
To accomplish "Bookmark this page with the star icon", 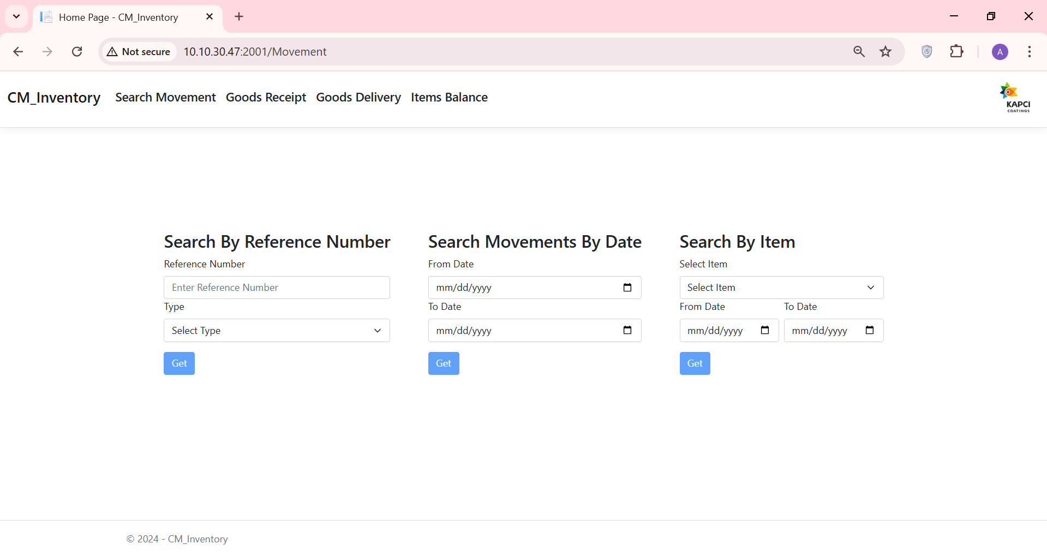I will tap(886, 51).
